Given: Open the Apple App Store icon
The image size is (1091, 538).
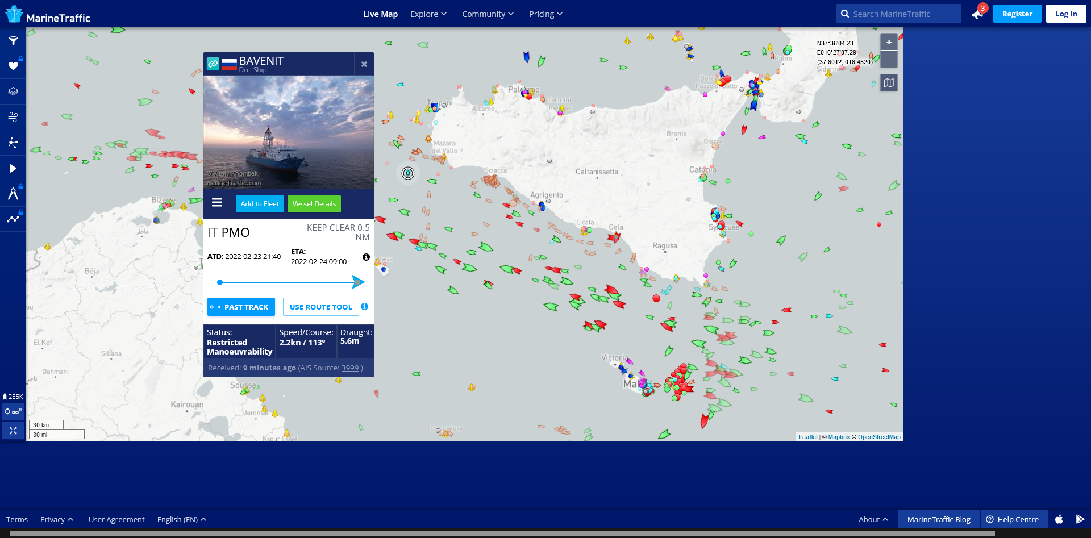Looking at the screenshot, I should coord(1059,519).
